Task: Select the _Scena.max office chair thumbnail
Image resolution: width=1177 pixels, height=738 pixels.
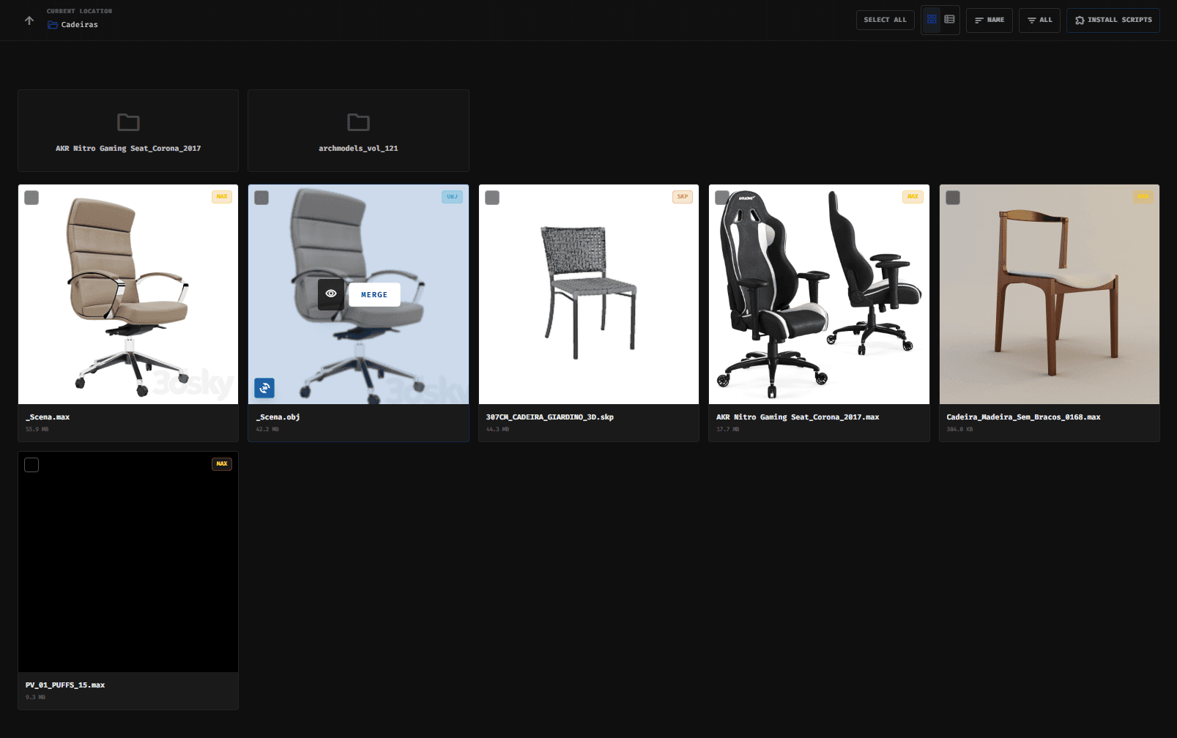Action: pyautogui.click(x=128, y=294)
